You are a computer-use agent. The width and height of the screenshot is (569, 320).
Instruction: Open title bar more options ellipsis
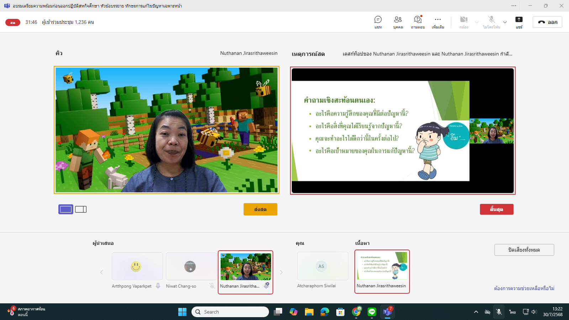click(x=514, y=6)
